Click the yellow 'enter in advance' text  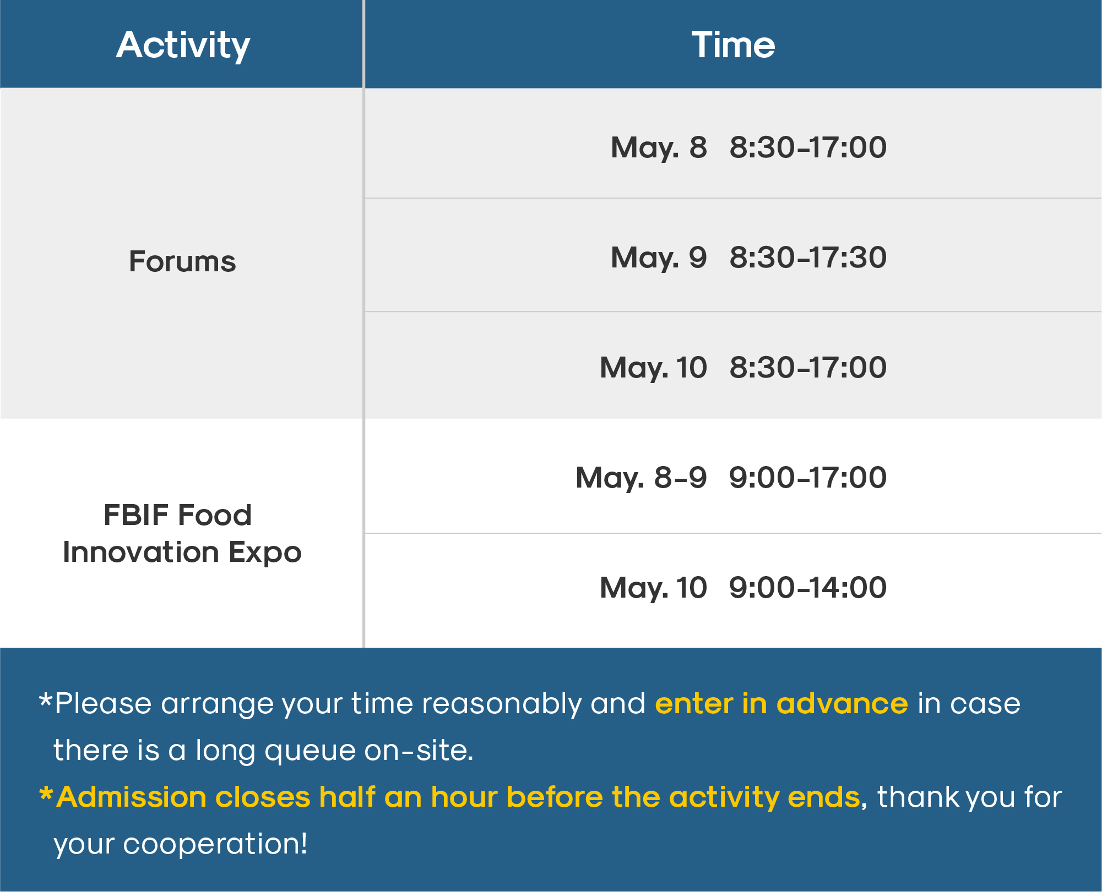(x=781, y=704)
